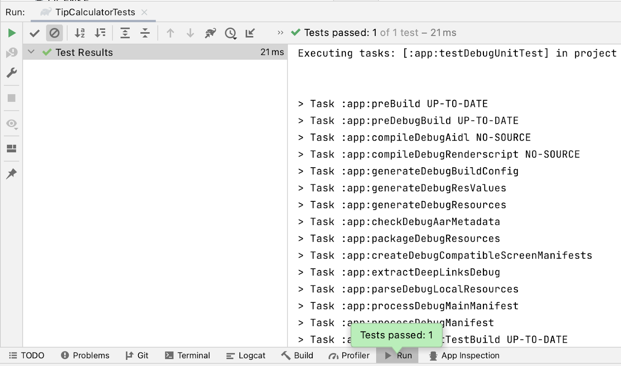Open the App Inspection tool window
621x366 pixels.
click(x=464, y=356)
